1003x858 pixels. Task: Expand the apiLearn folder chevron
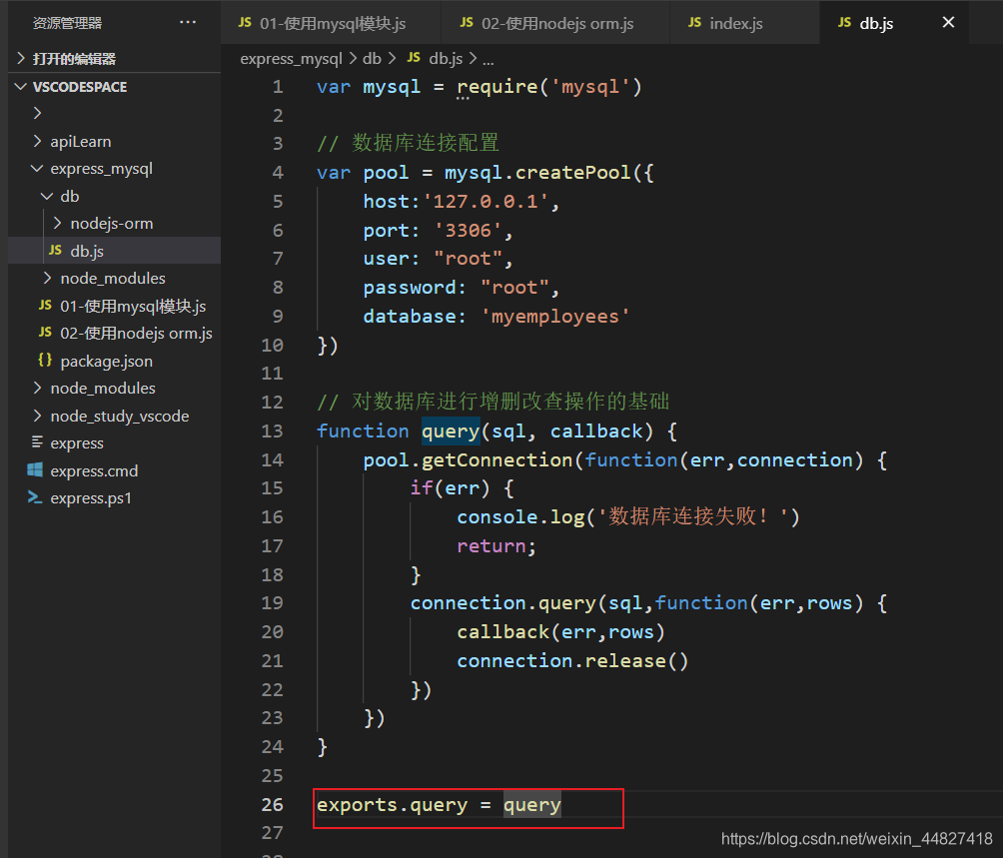pos(38,141)
